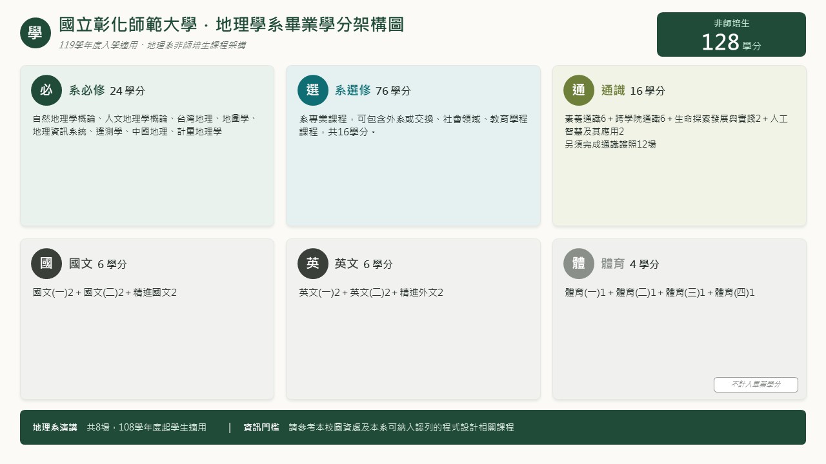Click the 另須完成通識護照12場 note

(610, 144)
